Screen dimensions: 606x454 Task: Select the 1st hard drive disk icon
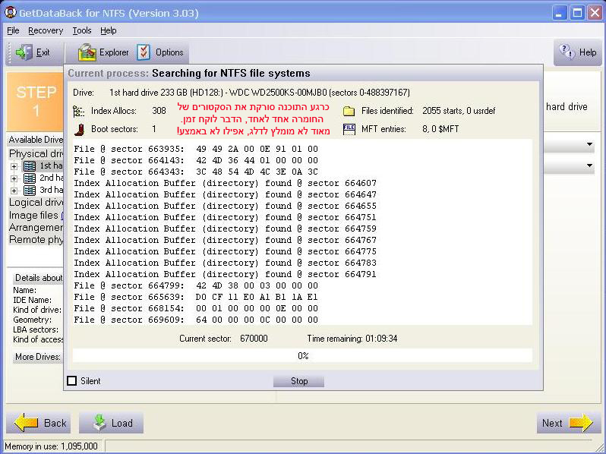pos(30,166)
